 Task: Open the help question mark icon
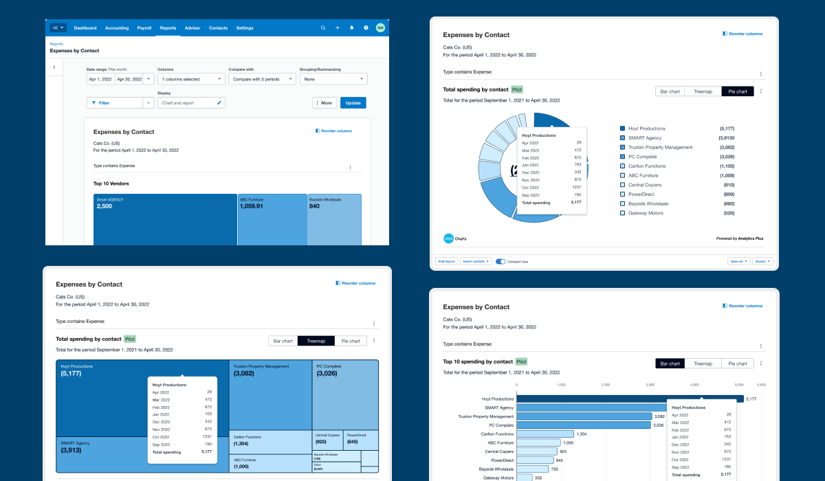[366, 27]
